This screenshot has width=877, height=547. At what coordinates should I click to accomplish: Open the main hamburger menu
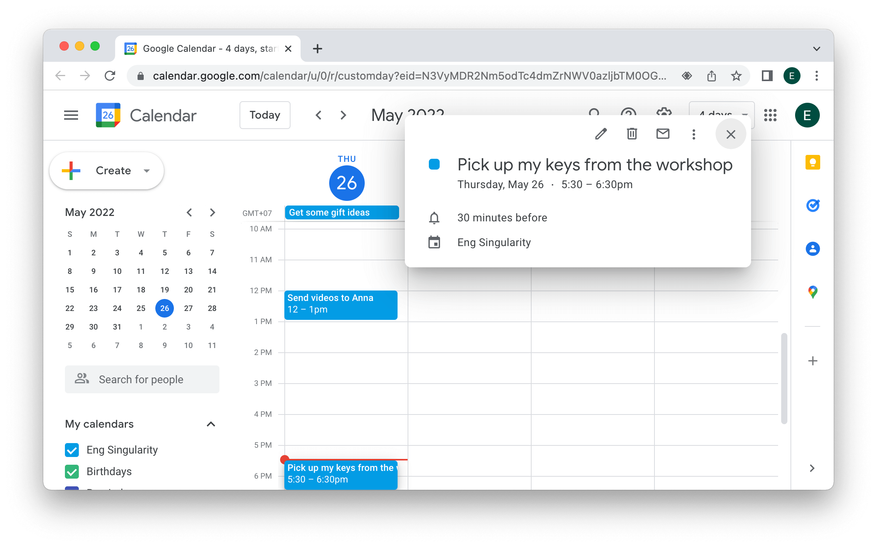(71, 115)
